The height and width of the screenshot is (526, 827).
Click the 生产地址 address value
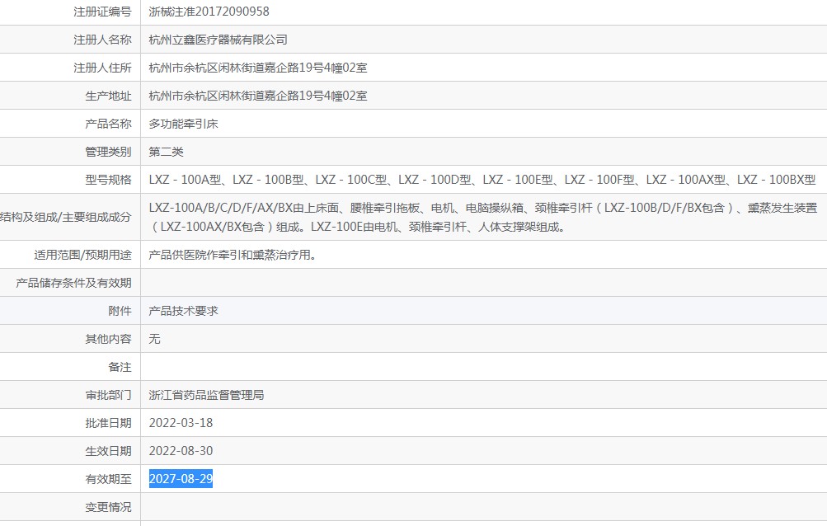click(x=258, y=96)
